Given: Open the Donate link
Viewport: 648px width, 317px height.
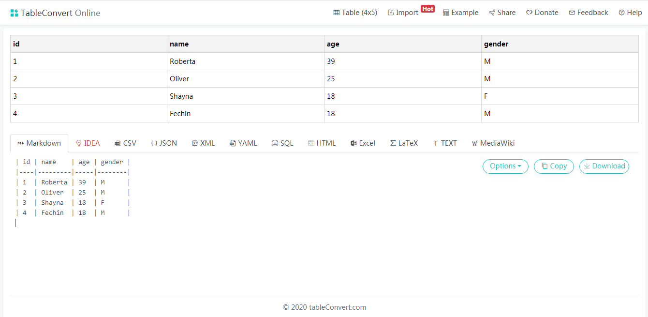Looking at the screenshot, I should [x=542, y=13].
